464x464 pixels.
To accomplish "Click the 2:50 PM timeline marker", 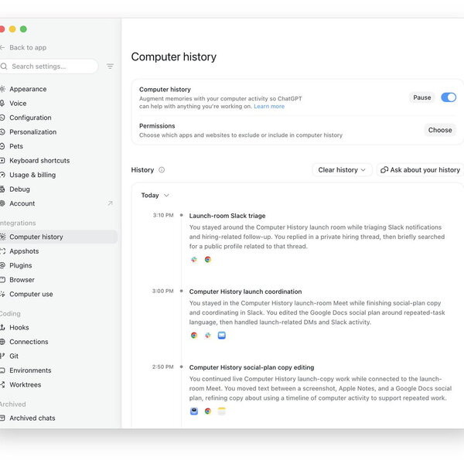I will pyautogui.click(x=182, y=367).
